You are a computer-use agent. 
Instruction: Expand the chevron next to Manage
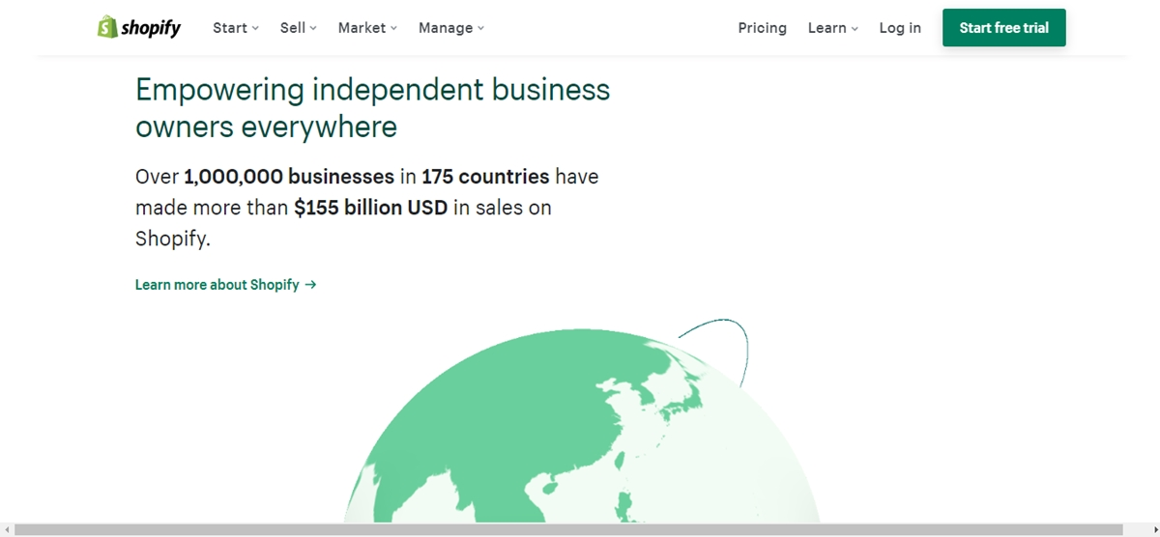[480, 29]
